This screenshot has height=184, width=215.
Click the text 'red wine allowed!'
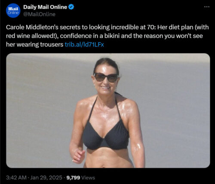[31, 36]
